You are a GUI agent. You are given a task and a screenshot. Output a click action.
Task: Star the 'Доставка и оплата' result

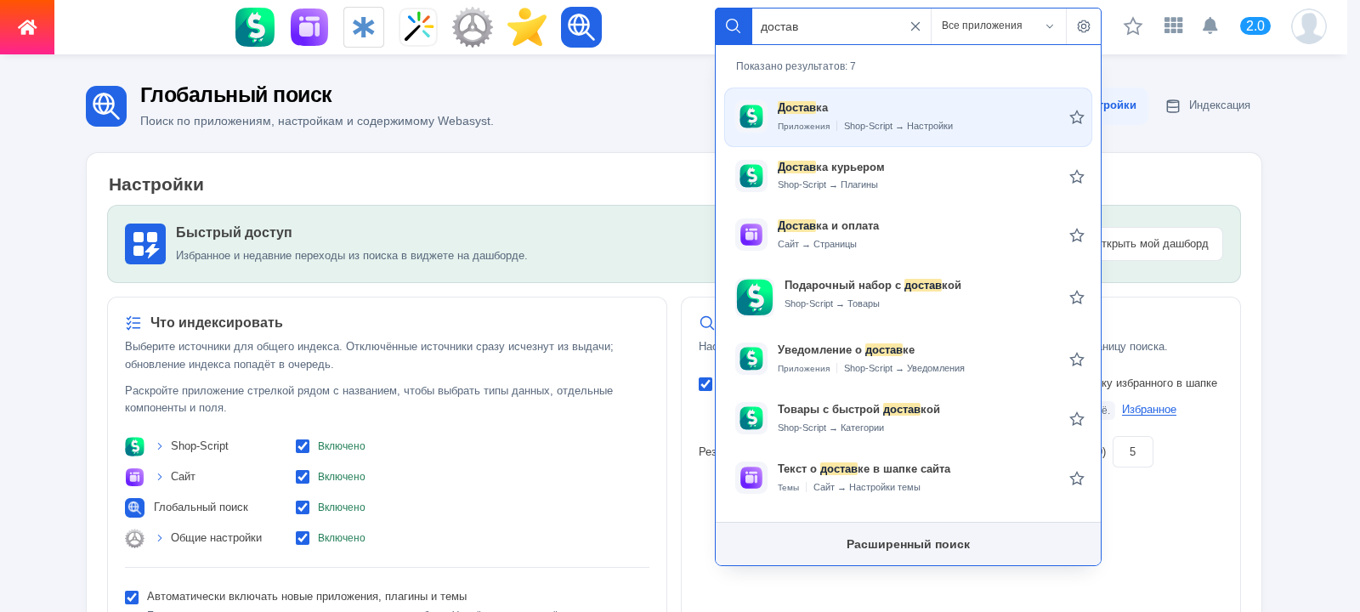[1077, 235]
